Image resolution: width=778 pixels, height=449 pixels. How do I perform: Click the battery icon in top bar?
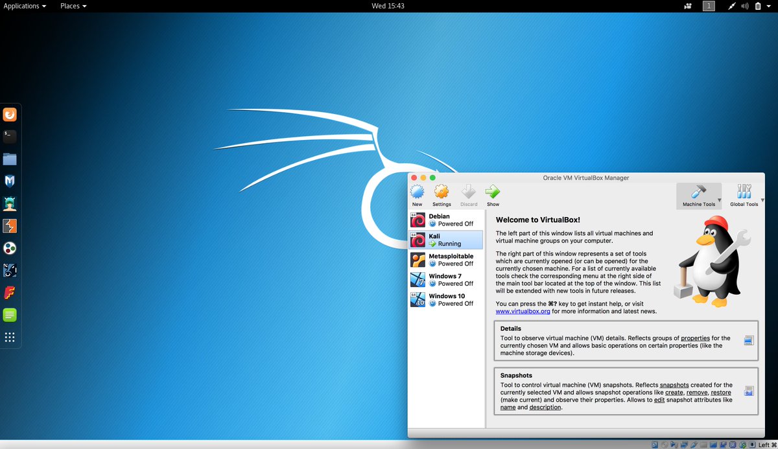[758, 6]
